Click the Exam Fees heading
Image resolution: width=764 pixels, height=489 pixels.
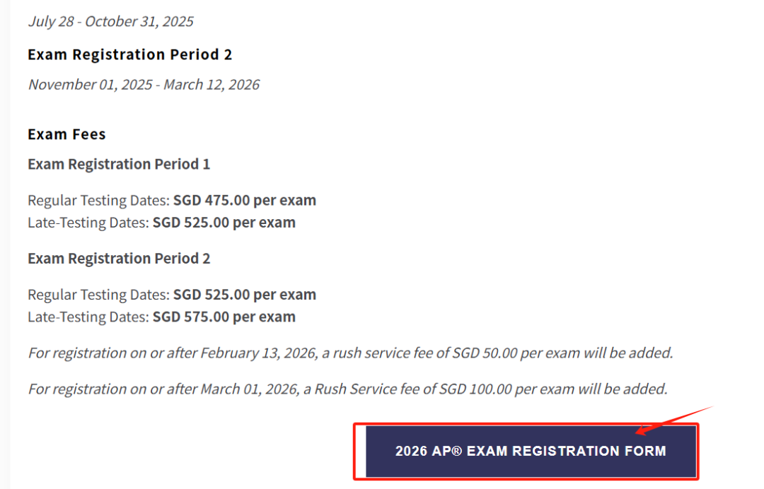pos(66,134)
